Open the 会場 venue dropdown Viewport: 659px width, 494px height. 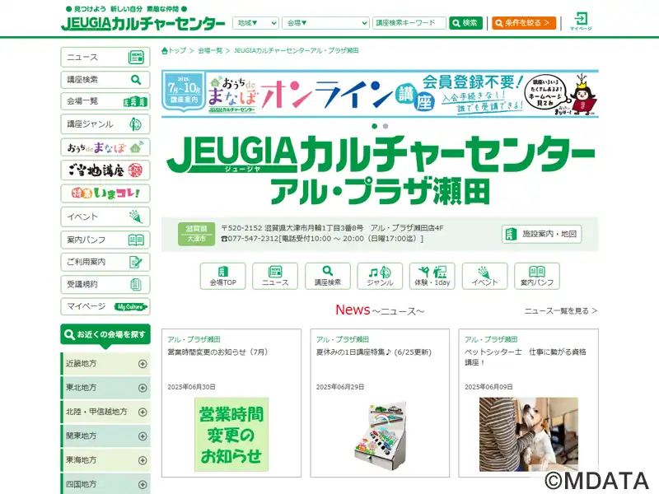325,23
